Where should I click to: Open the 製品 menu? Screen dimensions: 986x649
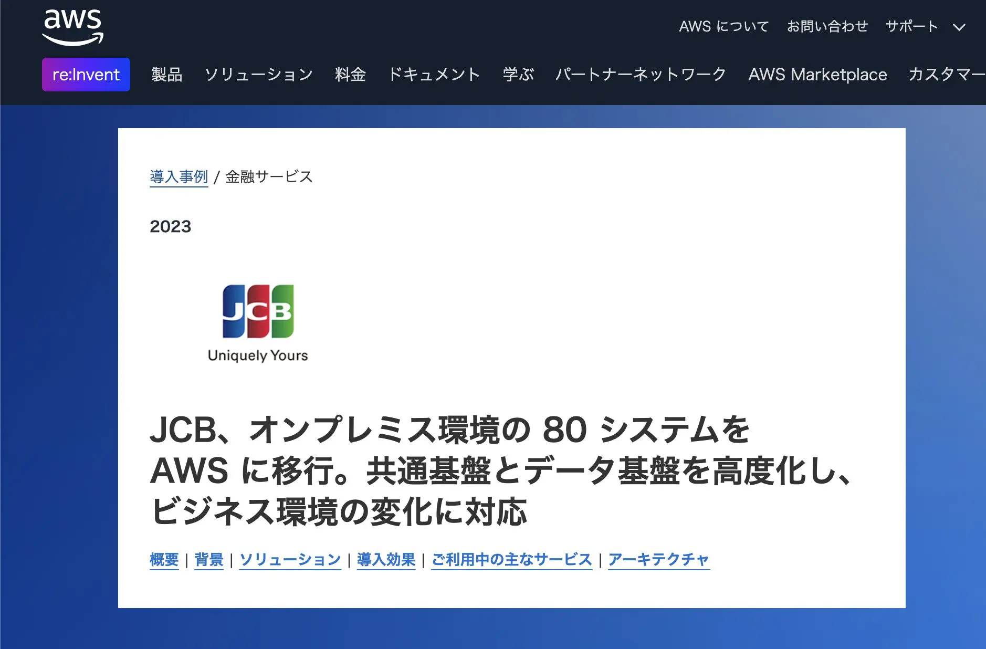166,75
